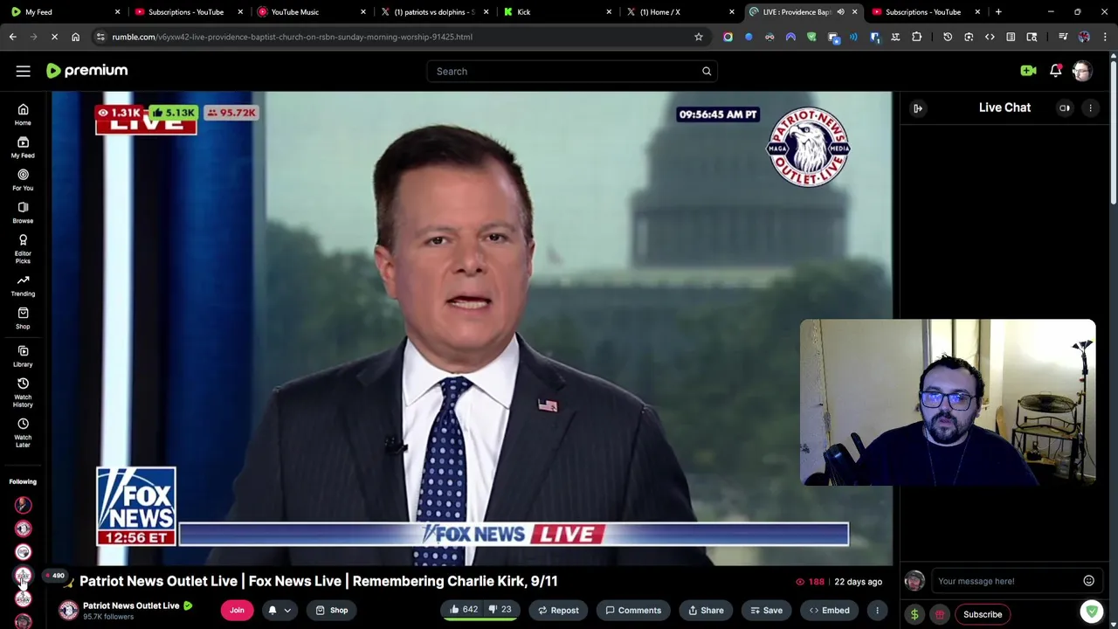The width and height of the screenshot is (1118, 629).
Task: Open the emoji picker in chat
Action: coord(1088,581)
